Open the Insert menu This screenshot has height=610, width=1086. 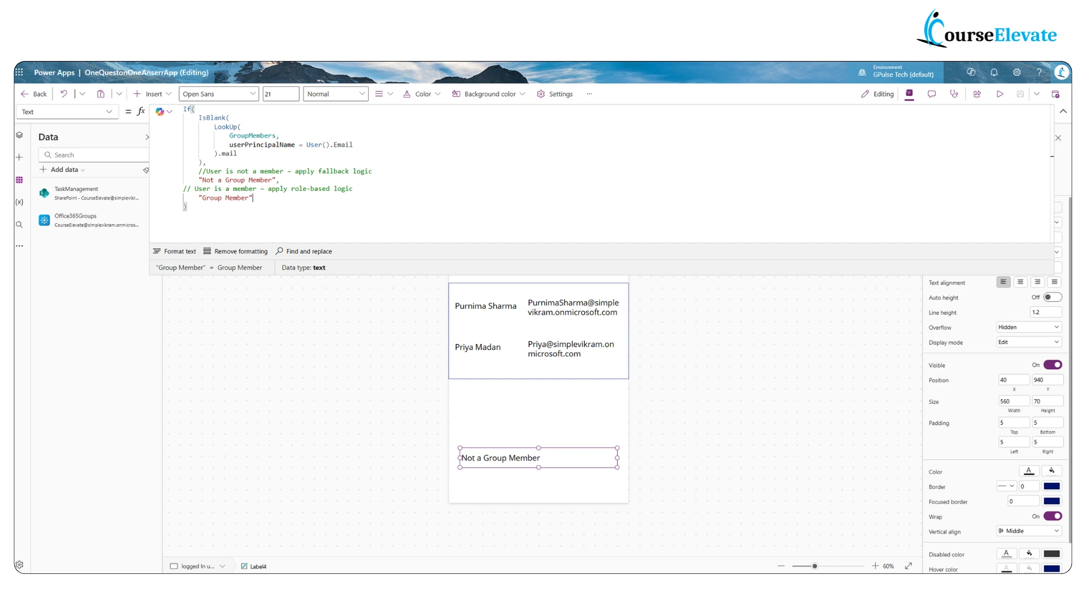tap(152, 94)
